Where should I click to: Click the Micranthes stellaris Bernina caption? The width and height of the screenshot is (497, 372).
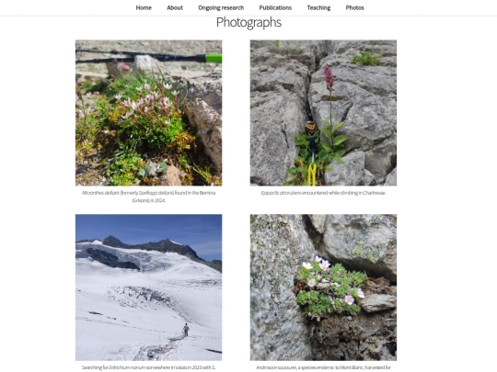[149, 197]
